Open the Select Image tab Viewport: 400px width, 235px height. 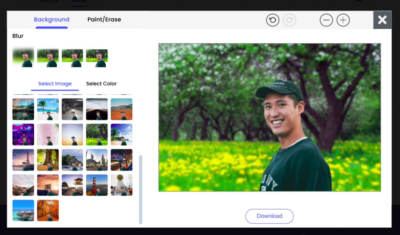point(55,84)
